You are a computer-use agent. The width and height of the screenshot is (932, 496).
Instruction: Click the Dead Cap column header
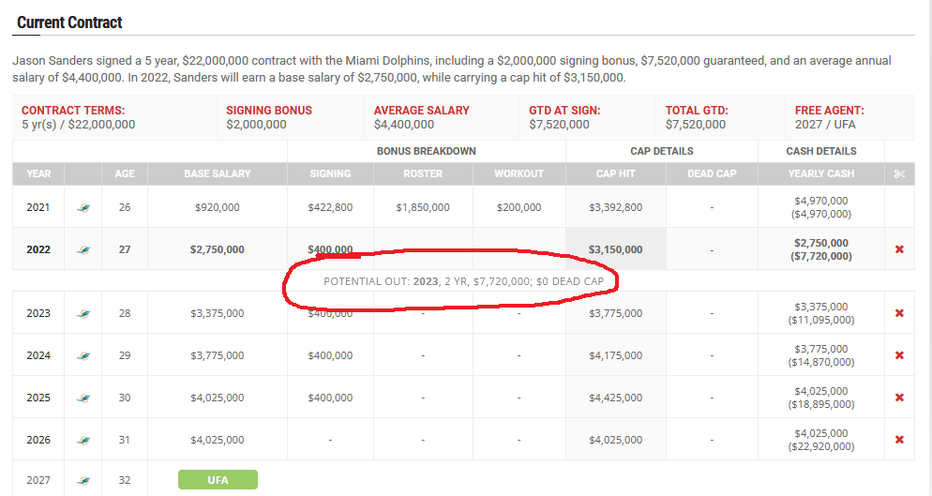[712, 173]
